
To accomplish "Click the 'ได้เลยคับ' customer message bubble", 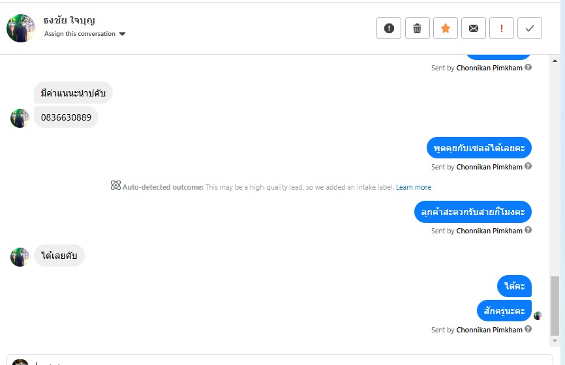I will [59, 255].
